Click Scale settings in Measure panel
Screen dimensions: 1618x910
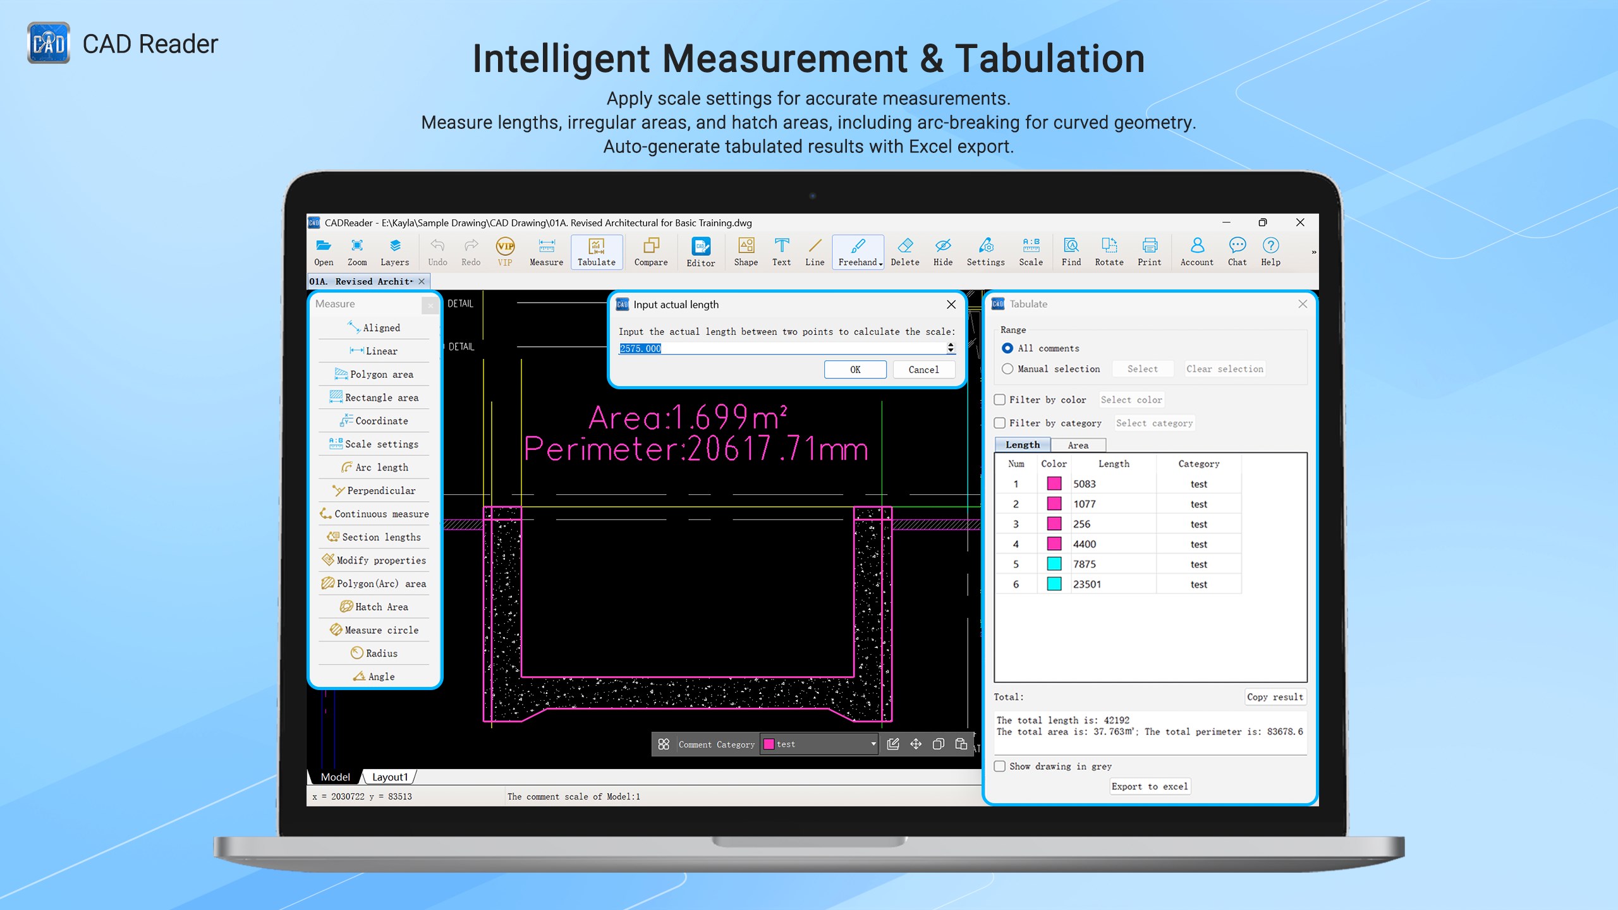pos(374,444)
